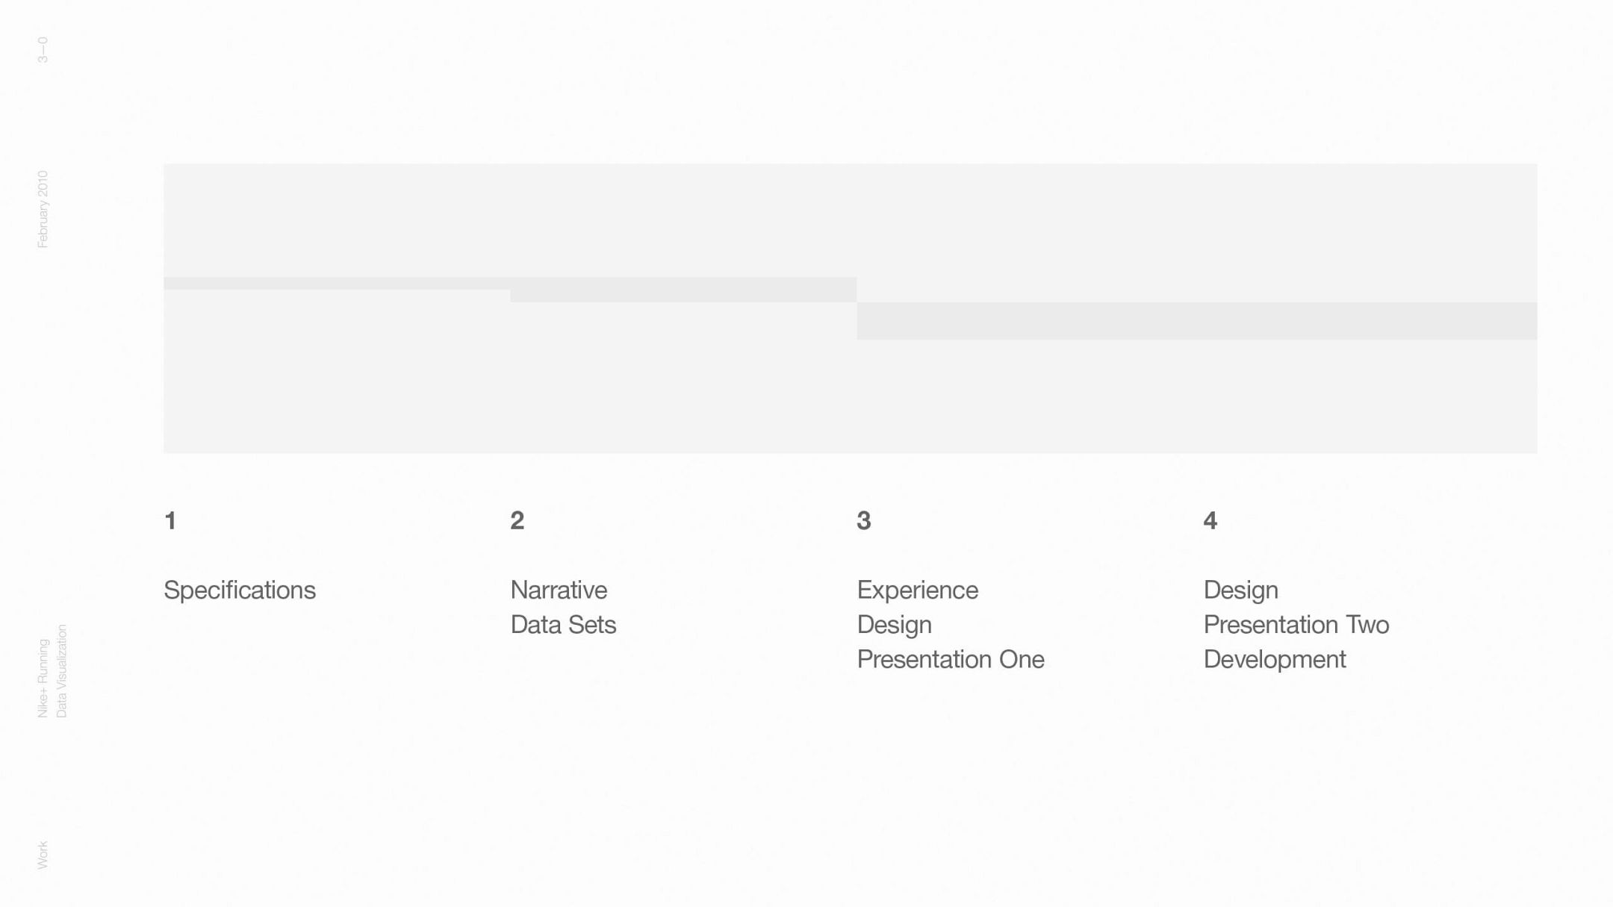Click the "Narrative" item
Image resolution: width=1613 pixels, height=907 pixels.
(559, 590)
